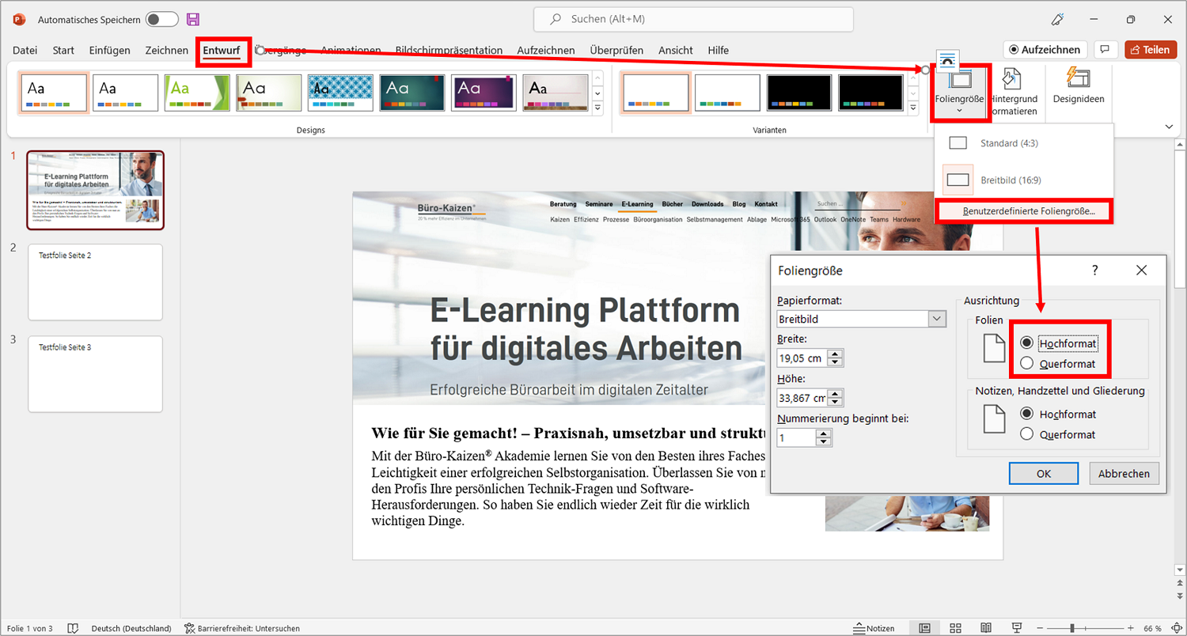Select the first white Office design thumbnail
This screenshot has height=636, width=1187.
click(53, 93)
